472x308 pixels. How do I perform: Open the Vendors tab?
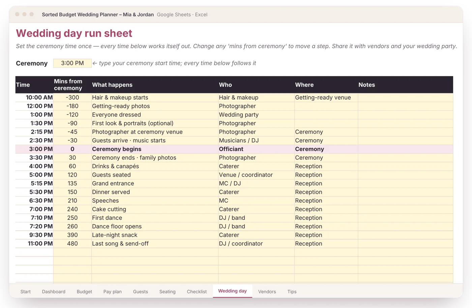tap(267, 291)
